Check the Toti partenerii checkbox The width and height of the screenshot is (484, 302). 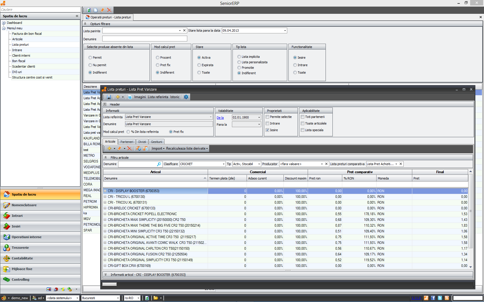[303, 117]
